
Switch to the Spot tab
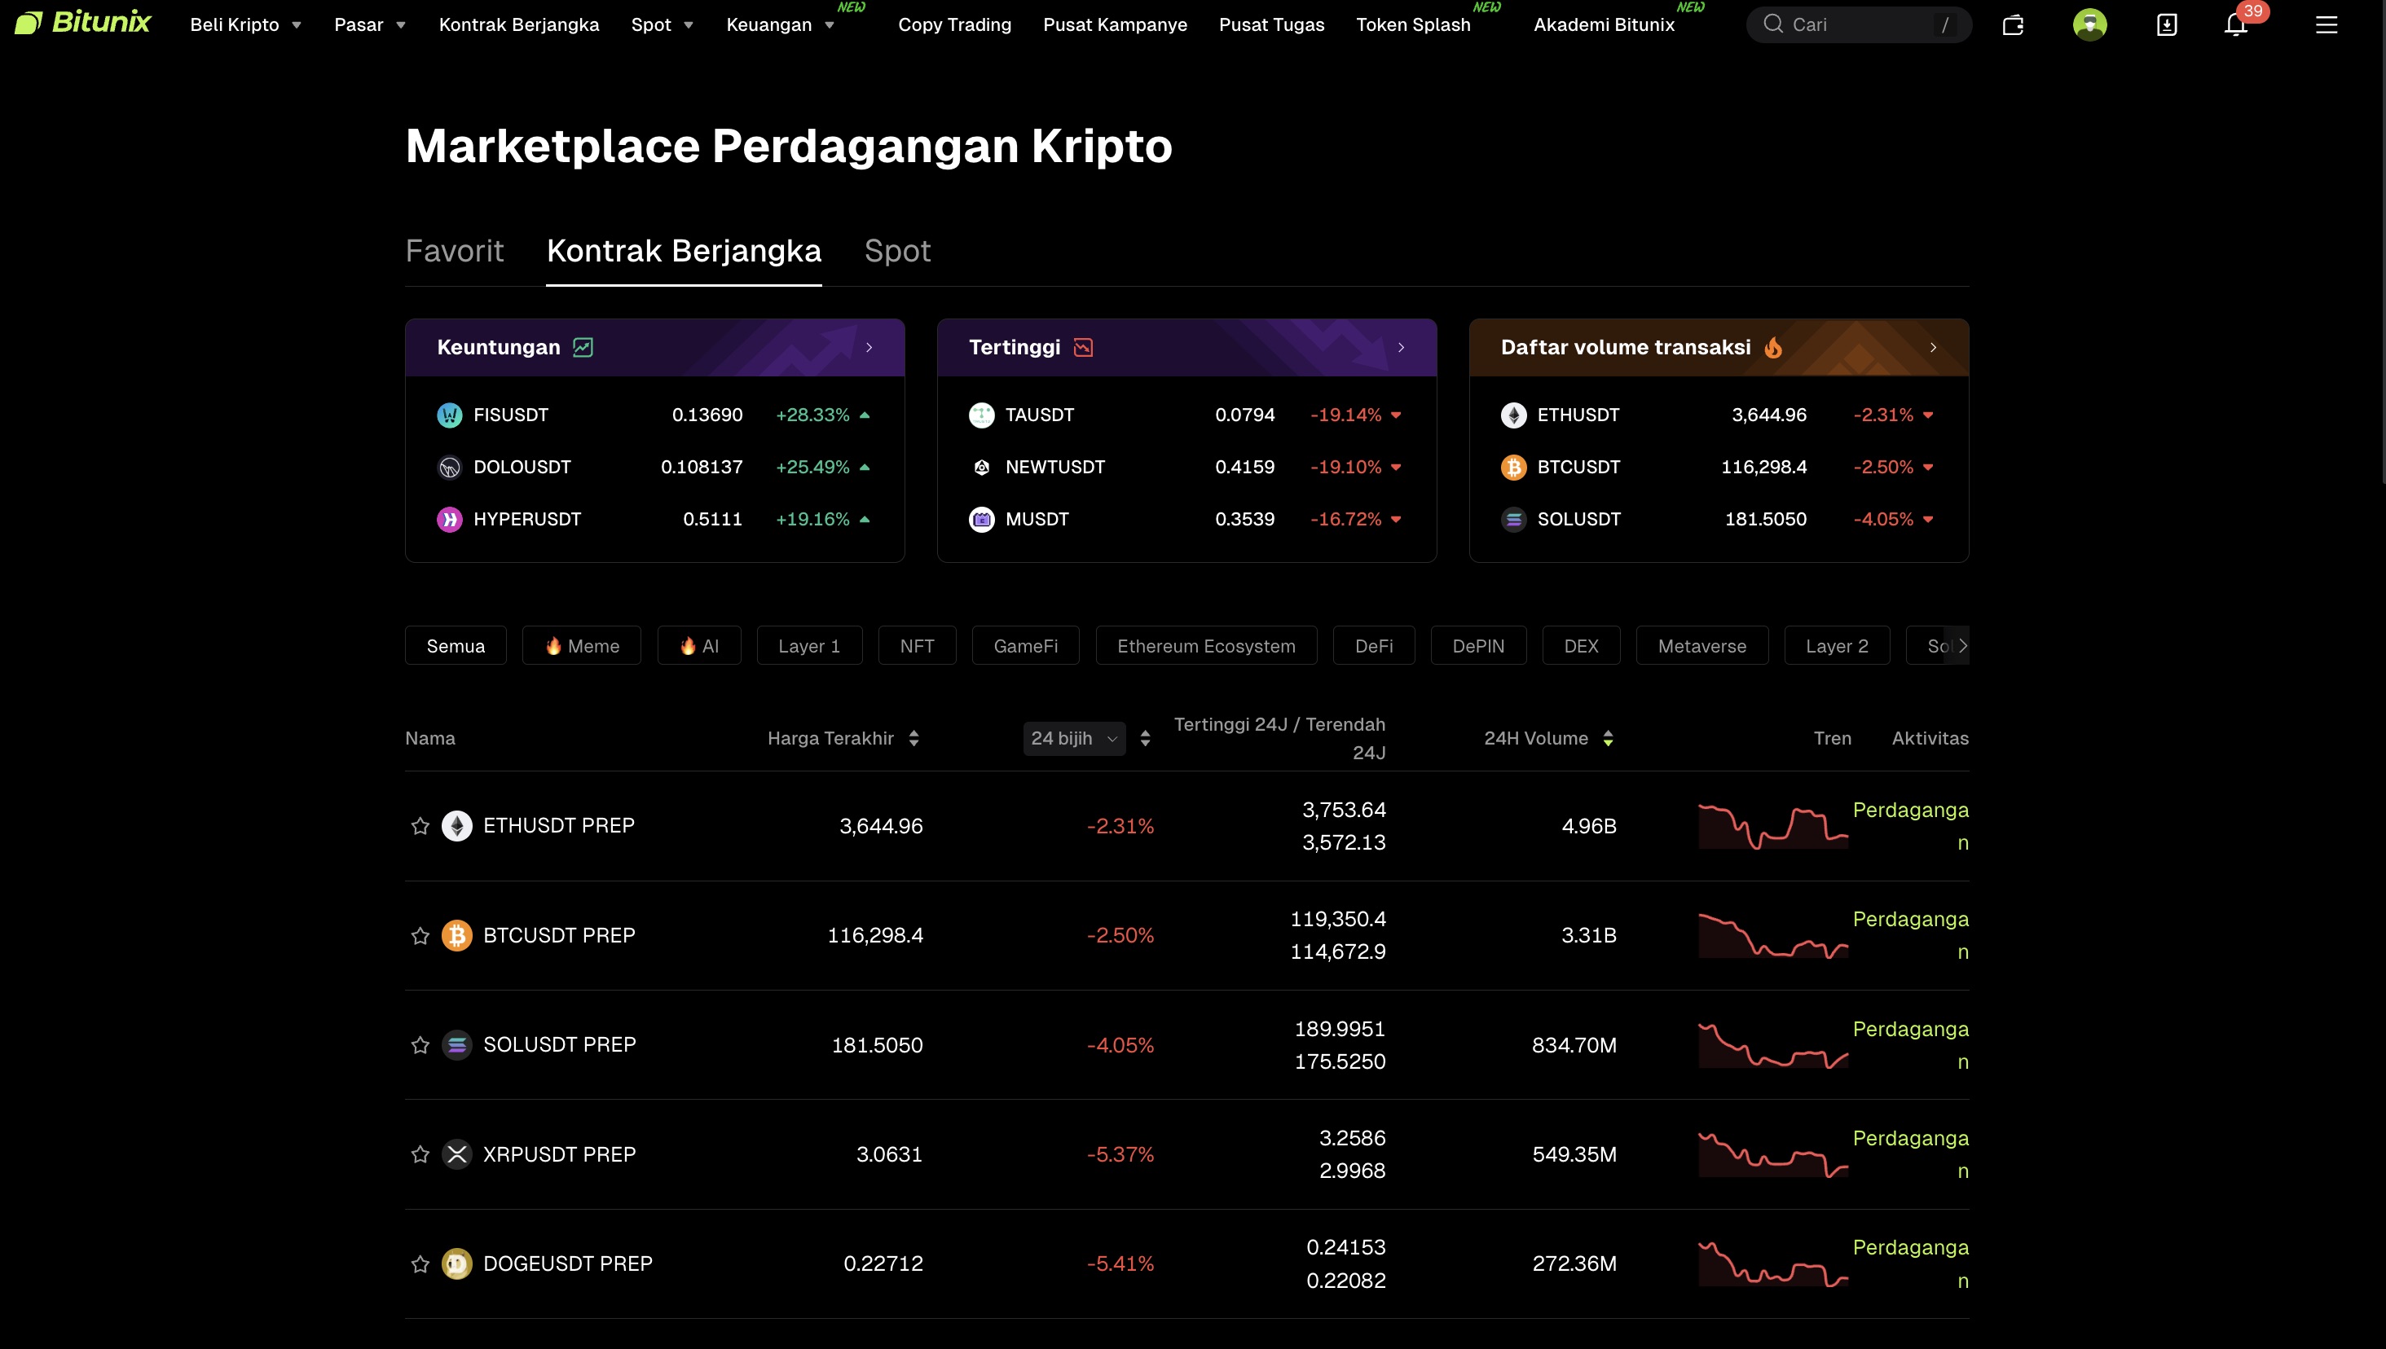point(897,251)
